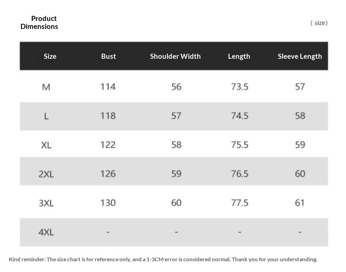Viewport: 346px width, 272px height.
Task: Click the XL size row label
Action: click(46, 145)
